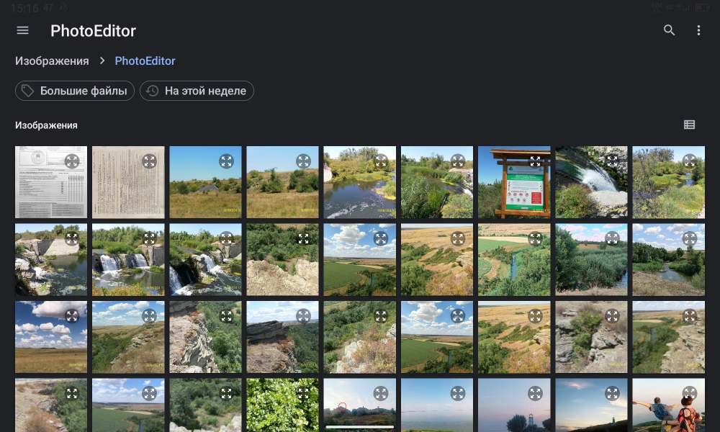
Task: Click the PhotoEditor app title
Action: 93,31
